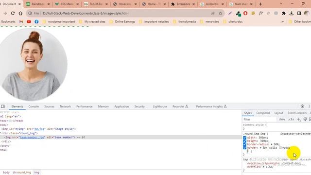Open the Gmail bookmark icon
This screenshot has height=175, width=311.
21,21
